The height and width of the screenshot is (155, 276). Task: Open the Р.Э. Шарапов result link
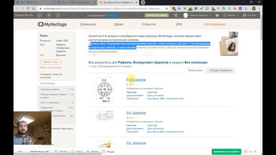(136, 80)
